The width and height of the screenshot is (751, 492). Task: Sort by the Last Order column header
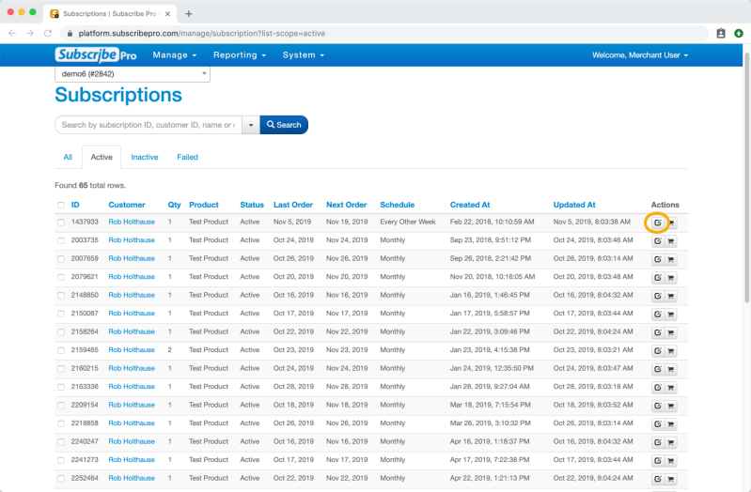(293, 205)
